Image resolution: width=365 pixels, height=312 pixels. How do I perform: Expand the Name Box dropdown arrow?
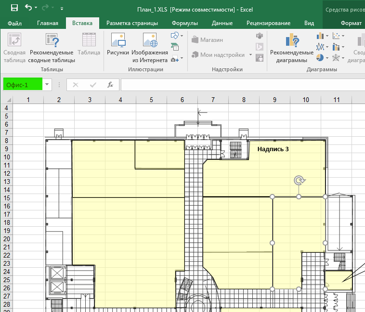pyautogui.click(x=47, y=85)
